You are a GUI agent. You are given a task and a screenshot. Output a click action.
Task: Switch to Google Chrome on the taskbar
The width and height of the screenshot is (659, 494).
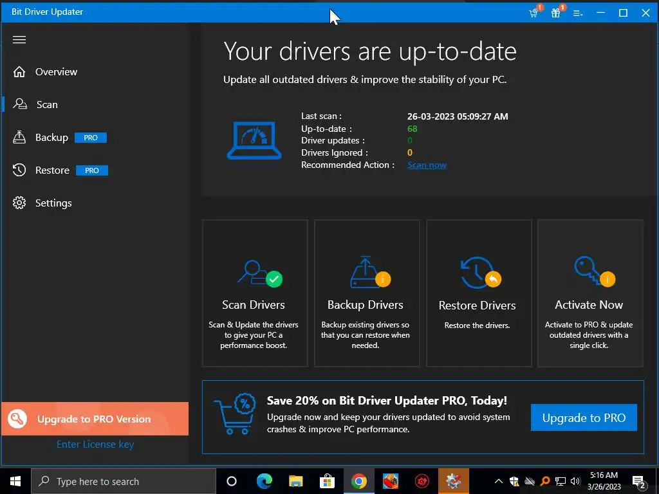coord(359,481)
